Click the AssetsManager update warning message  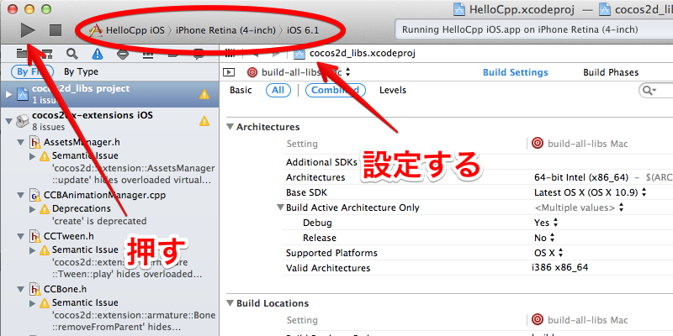(x=134, y=174)
